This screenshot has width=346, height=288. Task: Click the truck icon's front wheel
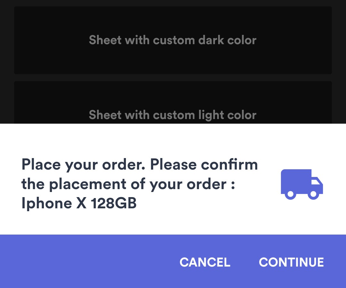[x=314, y=194]
